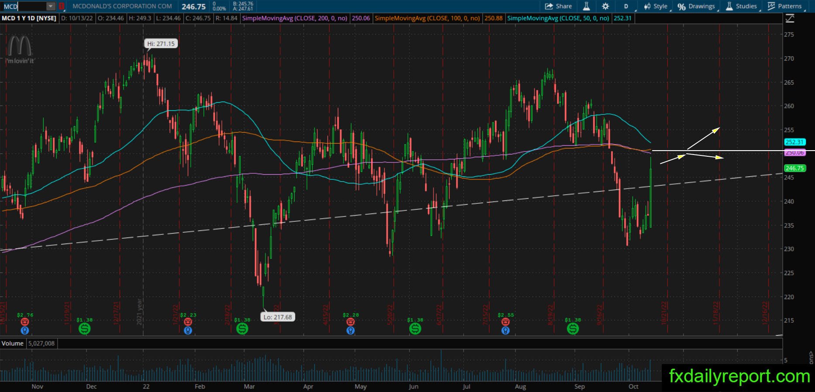Click the red earnings phone icon labeled $2.28
Screen dimensions: 815x392
[350, 322]
